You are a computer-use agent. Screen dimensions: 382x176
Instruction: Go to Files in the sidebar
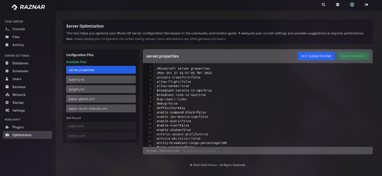pyautogui.click(x=16, y=37)
